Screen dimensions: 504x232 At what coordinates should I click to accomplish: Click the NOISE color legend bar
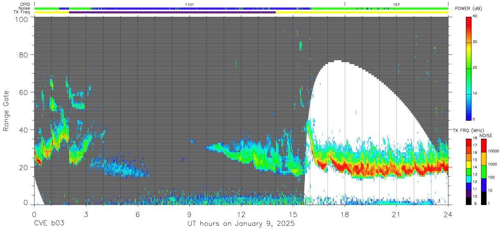pyautogui.click(x=484, y=171)
